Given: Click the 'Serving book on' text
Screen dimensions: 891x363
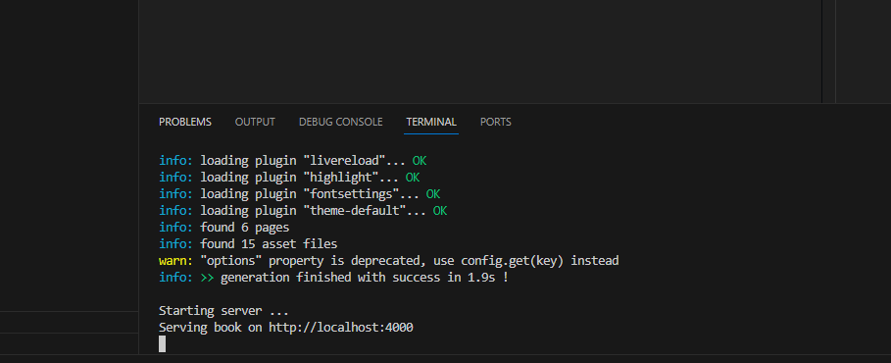Looking at the screenshot, I should [211, 328].
